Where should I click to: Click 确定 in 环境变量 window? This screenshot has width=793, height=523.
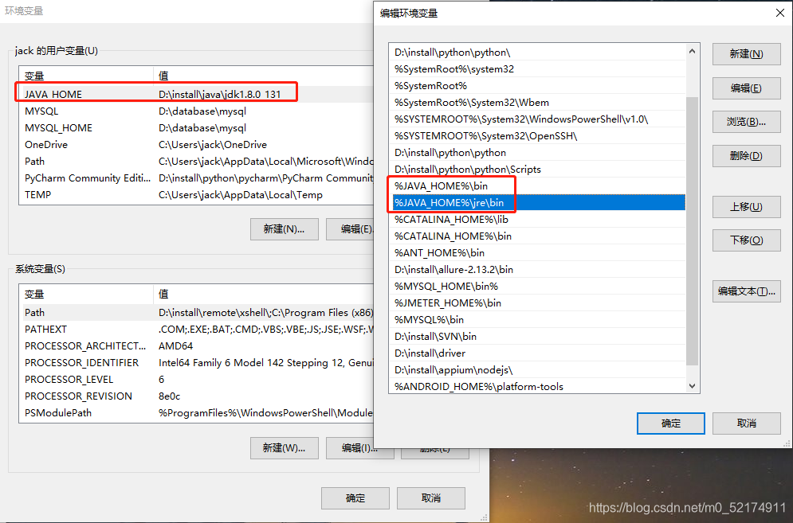tap(355, 498)
